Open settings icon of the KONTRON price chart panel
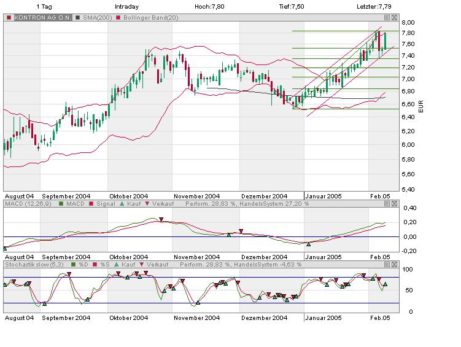The width and height of the screenshot is (461, 347). click(x=387, y=17)
